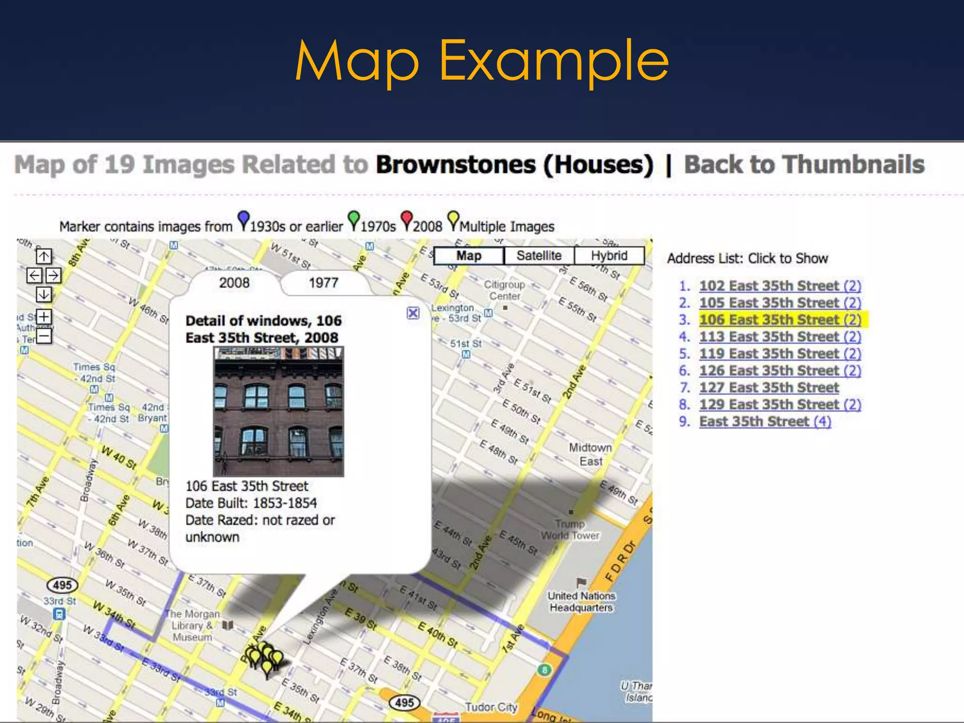The width and height of the screenshot is (964, 723).
Task: Click the green route 8 marker
Action: 545,670
